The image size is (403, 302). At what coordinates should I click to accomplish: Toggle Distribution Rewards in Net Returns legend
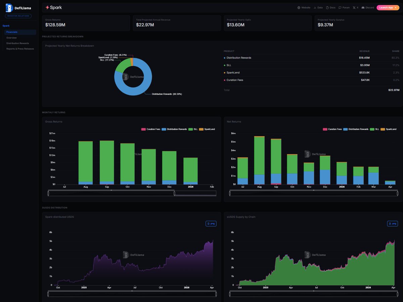point(346,129)
